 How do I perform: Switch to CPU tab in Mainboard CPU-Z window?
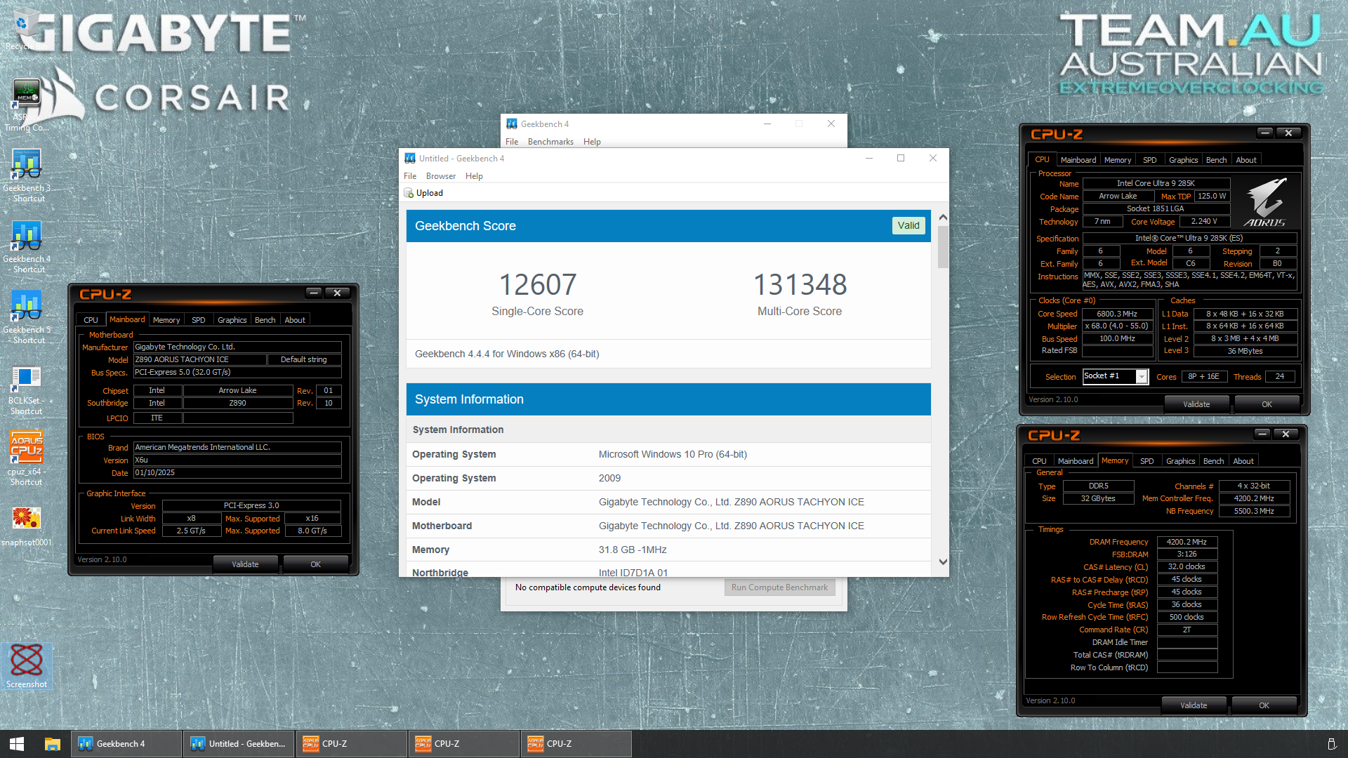point(91,320)
